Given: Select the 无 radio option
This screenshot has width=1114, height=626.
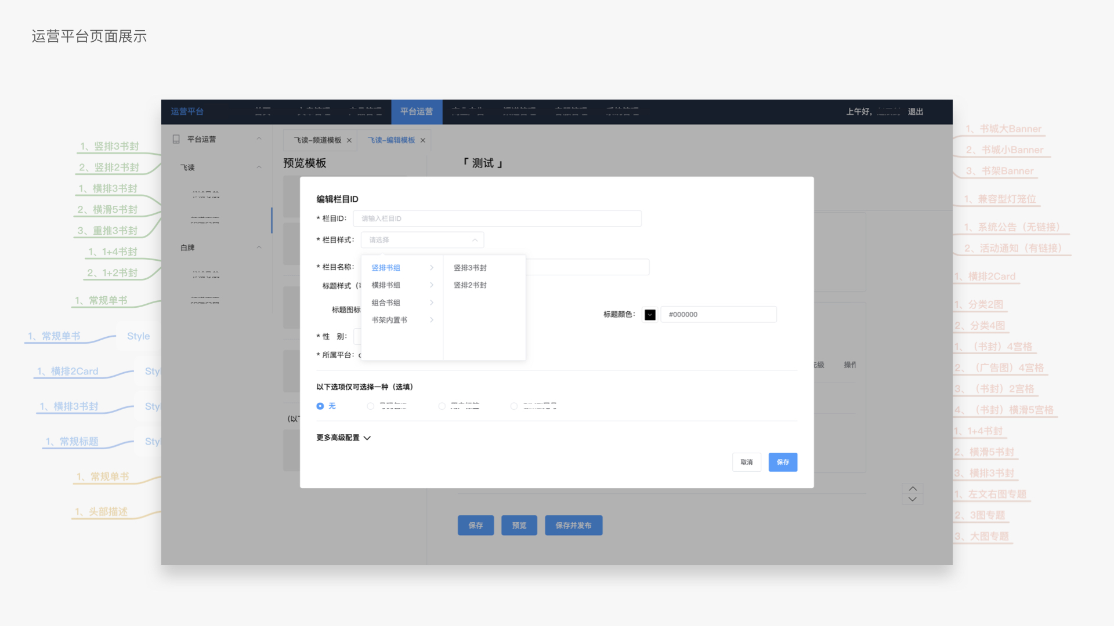Looking at the screenshot, I should click(x=320, y=406).
